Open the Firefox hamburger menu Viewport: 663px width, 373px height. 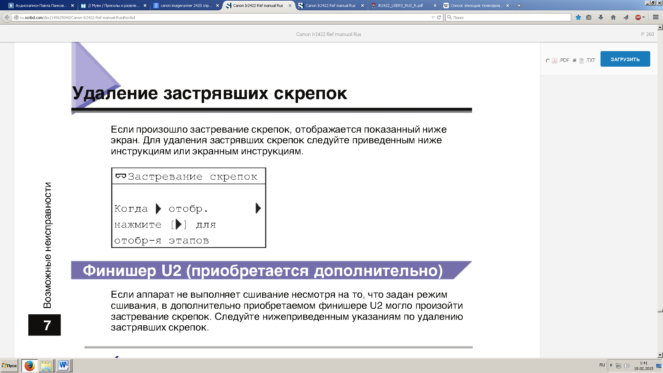tap(655, 17)
